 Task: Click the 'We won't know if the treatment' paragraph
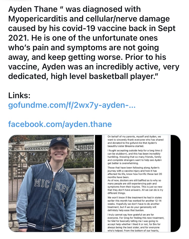[135, 204]
